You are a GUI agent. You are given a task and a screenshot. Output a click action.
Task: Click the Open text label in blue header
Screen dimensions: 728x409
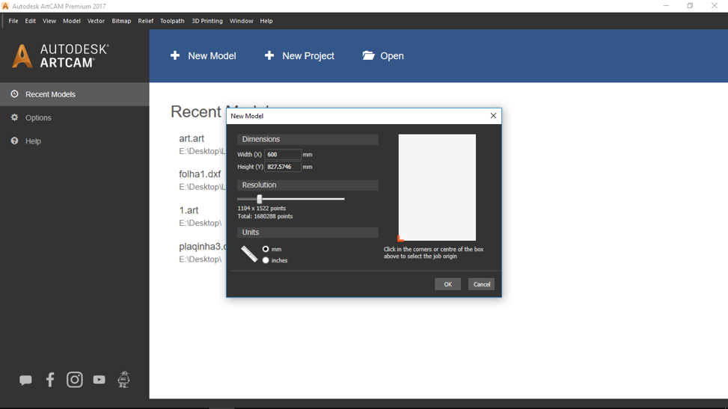coord(392,56)
